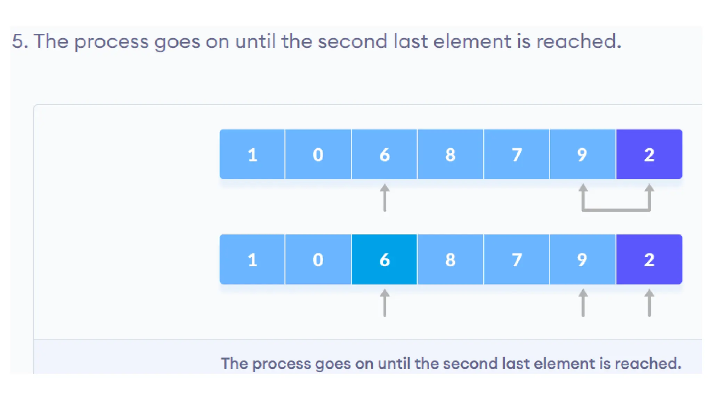Click cell 0 in the top array
712x400 pixels.
(318, 154)
